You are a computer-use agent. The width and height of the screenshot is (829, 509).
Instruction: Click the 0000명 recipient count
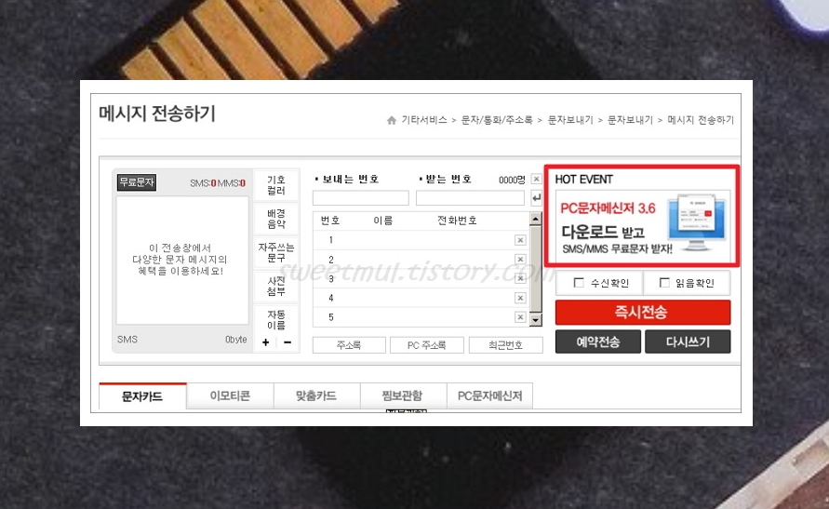512,180
